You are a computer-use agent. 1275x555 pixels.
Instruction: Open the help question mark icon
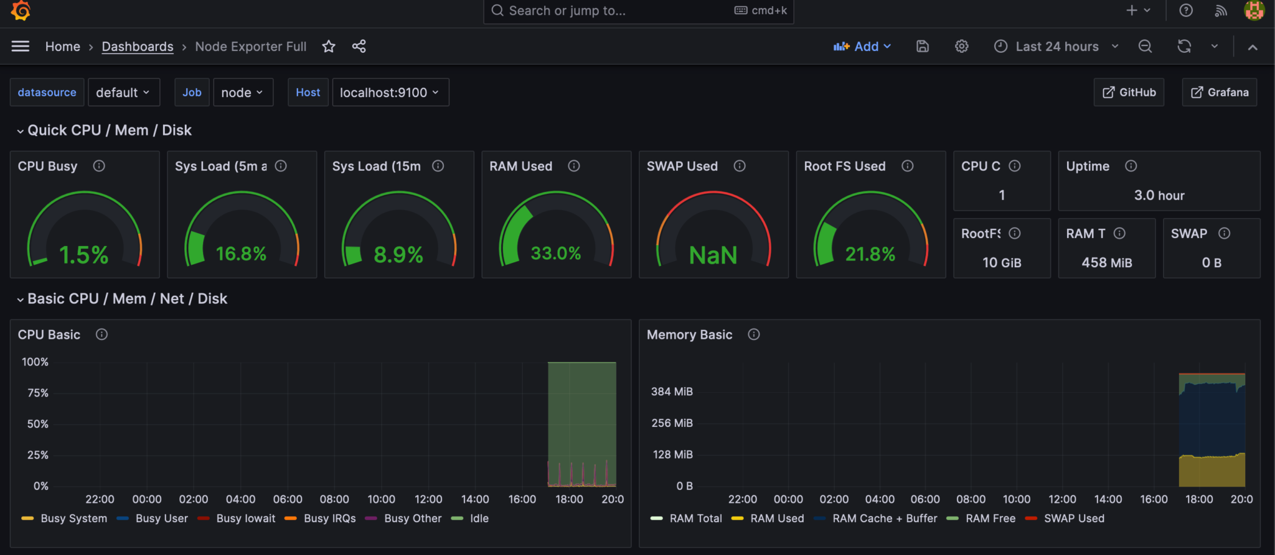point(1186,11)
